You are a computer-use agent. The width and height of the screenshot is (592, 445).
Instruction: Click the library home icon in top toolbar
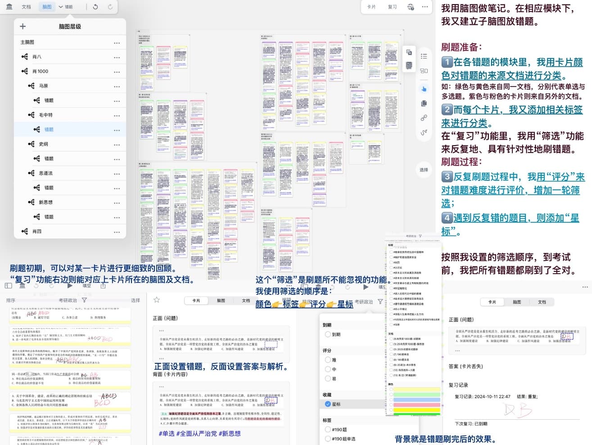[x=9, y=7]
